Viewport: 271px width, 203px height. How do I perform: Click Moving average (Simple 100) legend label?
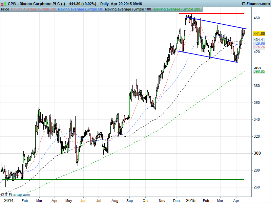[x=128, y=9]
